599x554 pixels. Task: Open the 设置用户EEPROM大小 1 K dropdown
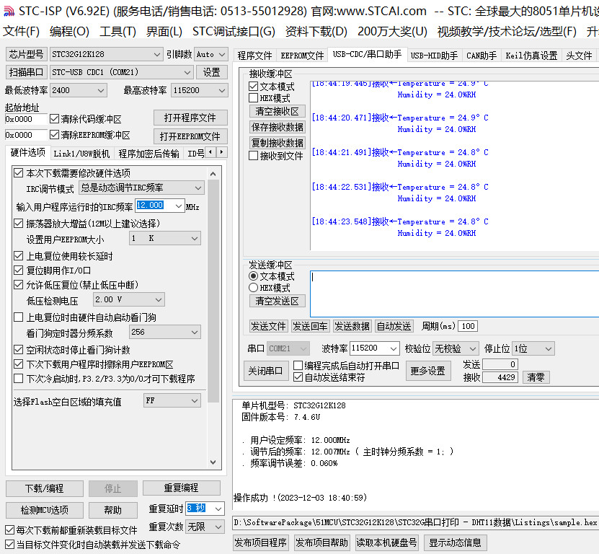pyautogui.click(x=164, y=238)
